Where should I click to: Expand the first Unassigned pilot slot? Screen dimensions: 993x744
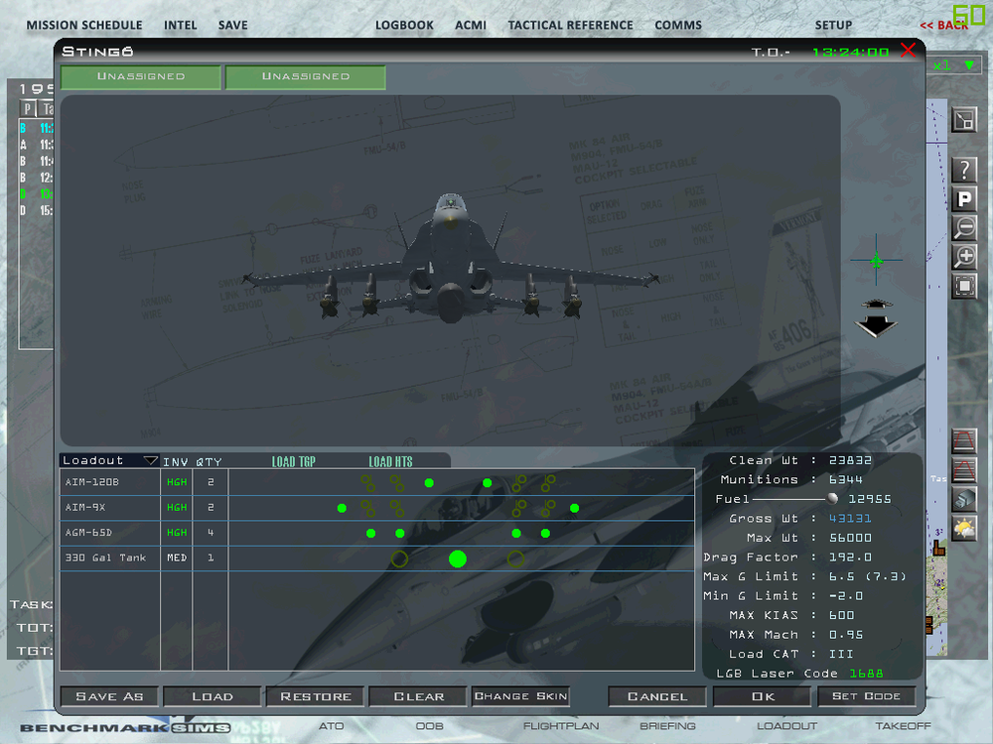point(140,76)
